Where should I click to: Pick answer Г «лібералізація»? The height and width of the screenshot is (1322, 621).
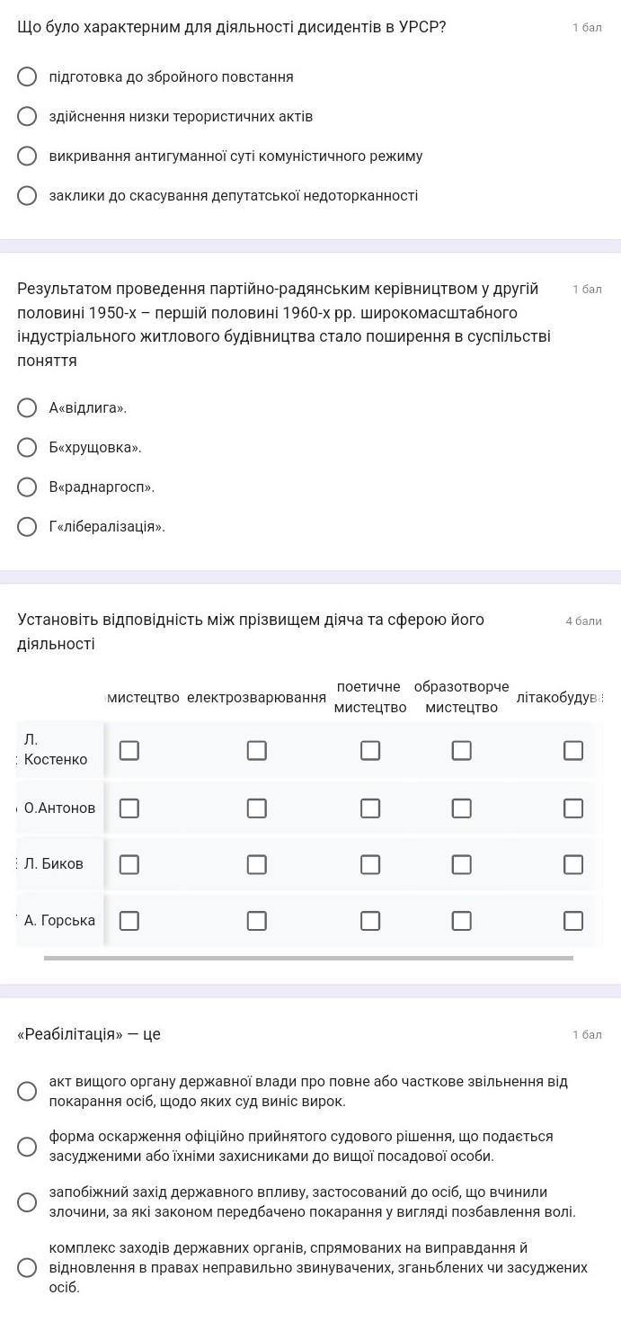tap(28, 527)
